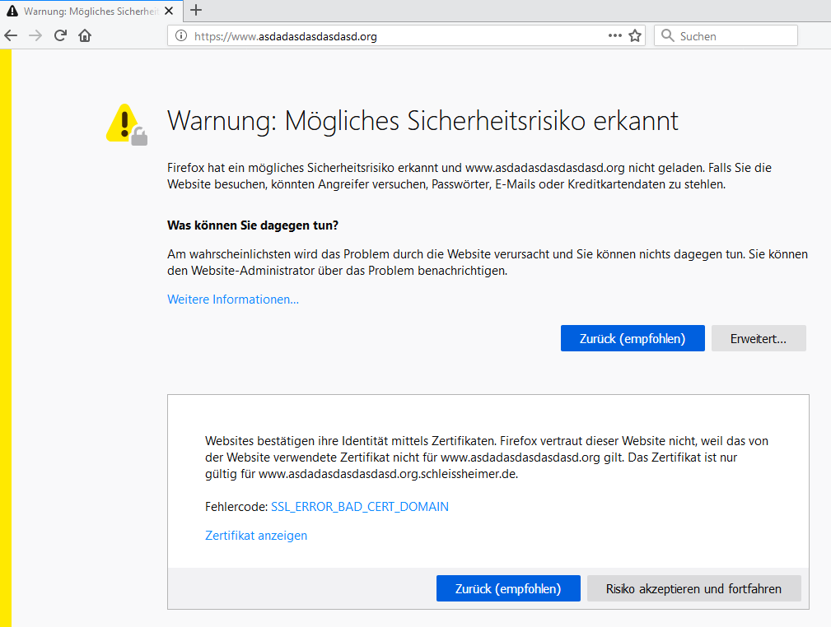
Task: Open the page actions three-dots menu
Action: pos(614,36)
